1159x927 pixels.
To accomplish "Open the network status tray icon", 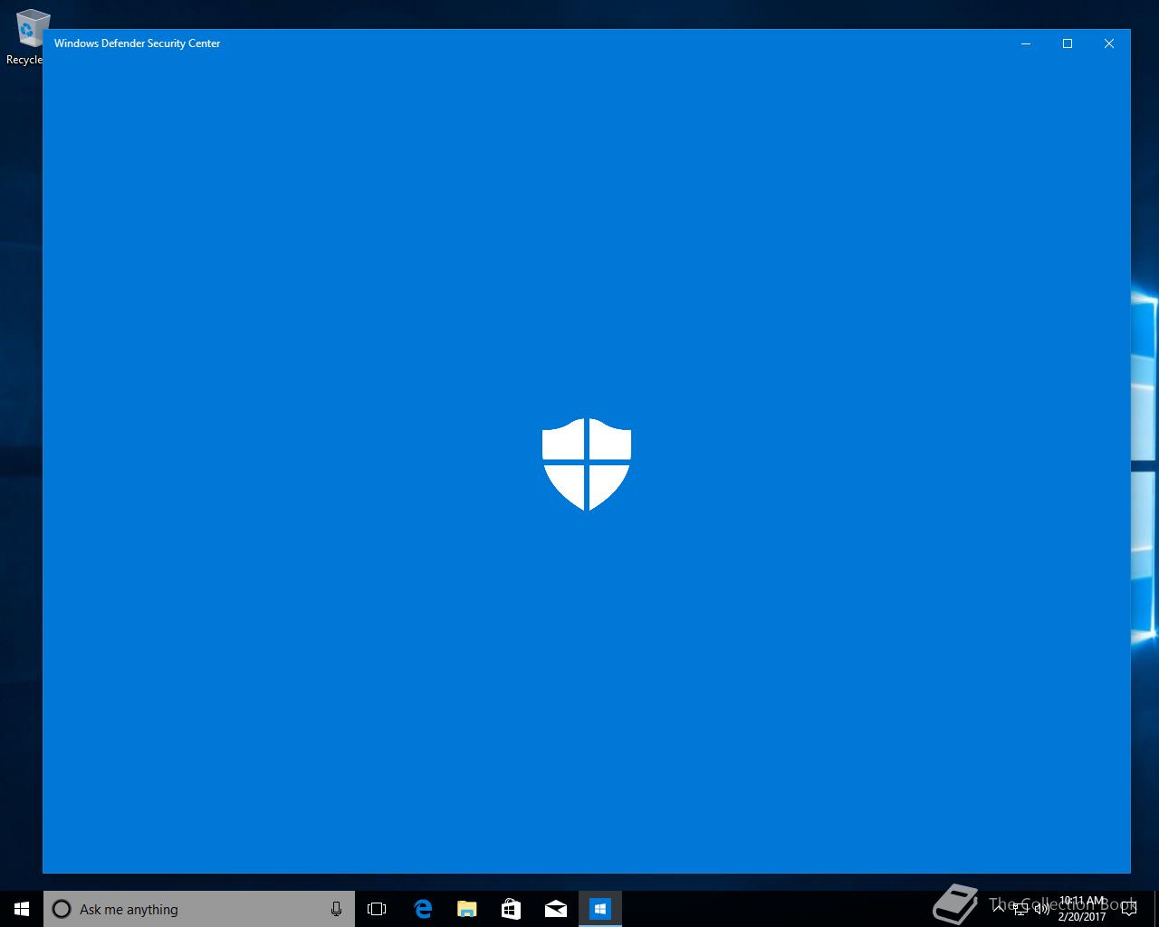I will coord(1020,909).
